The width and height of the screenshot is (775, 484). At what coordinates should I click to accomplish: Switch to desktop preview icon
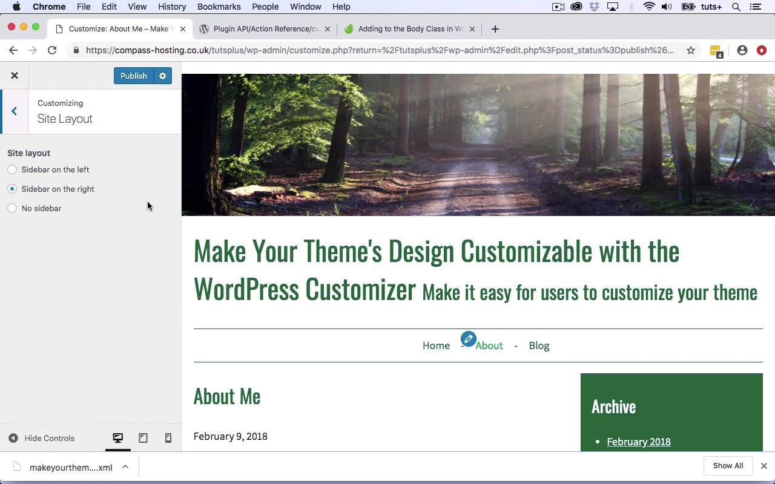pos(118,438)
